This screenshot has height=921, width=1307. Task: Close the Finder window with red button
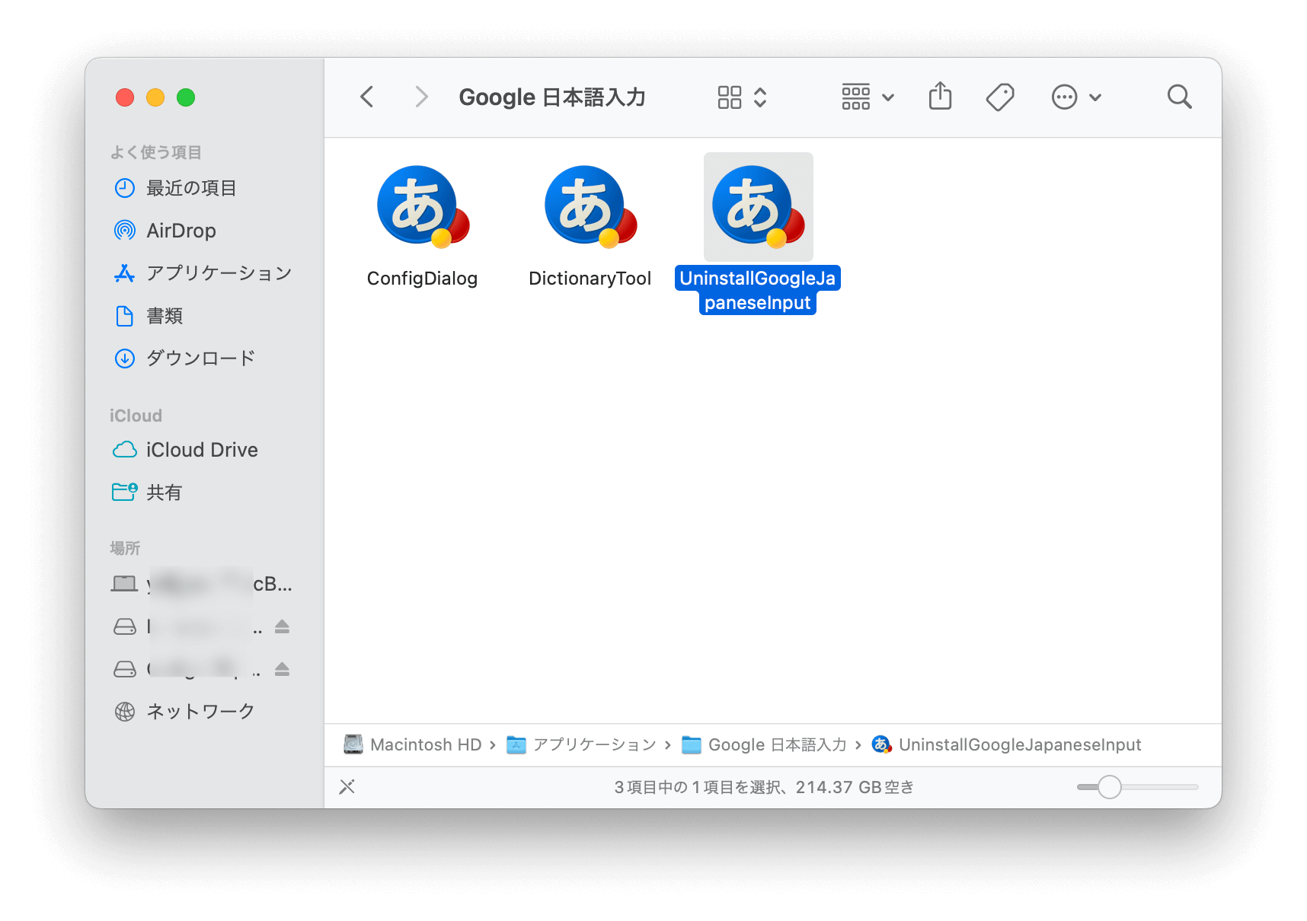pyautogui.click(x=125, y=97)
